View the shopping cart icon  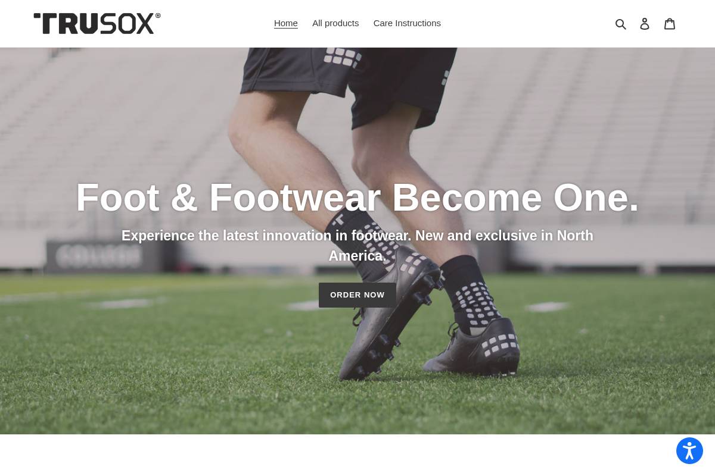click(670, 24)
